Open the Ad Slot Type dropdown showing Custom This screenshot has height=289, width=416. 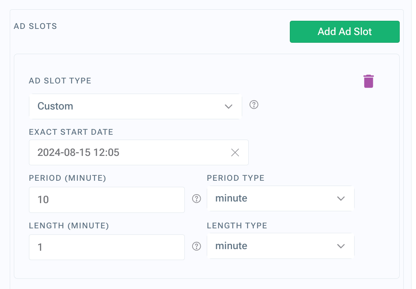[x=135, y=106]
